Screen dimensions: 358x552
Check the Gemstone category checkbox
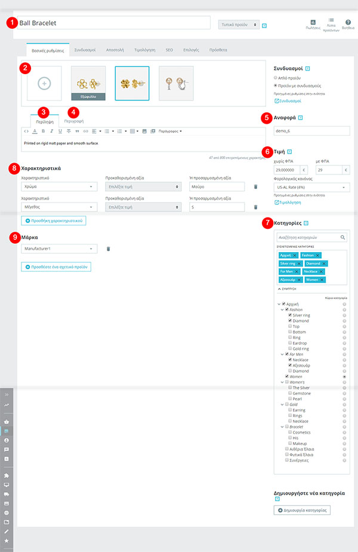coord(290,393)
